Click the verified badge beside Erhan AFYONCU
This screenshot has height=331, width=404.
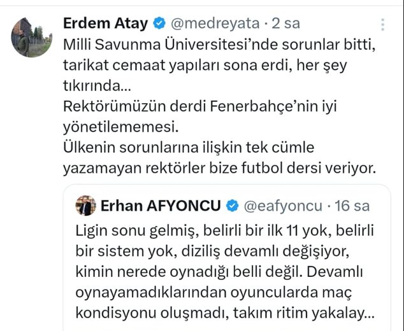coord(233,206)
